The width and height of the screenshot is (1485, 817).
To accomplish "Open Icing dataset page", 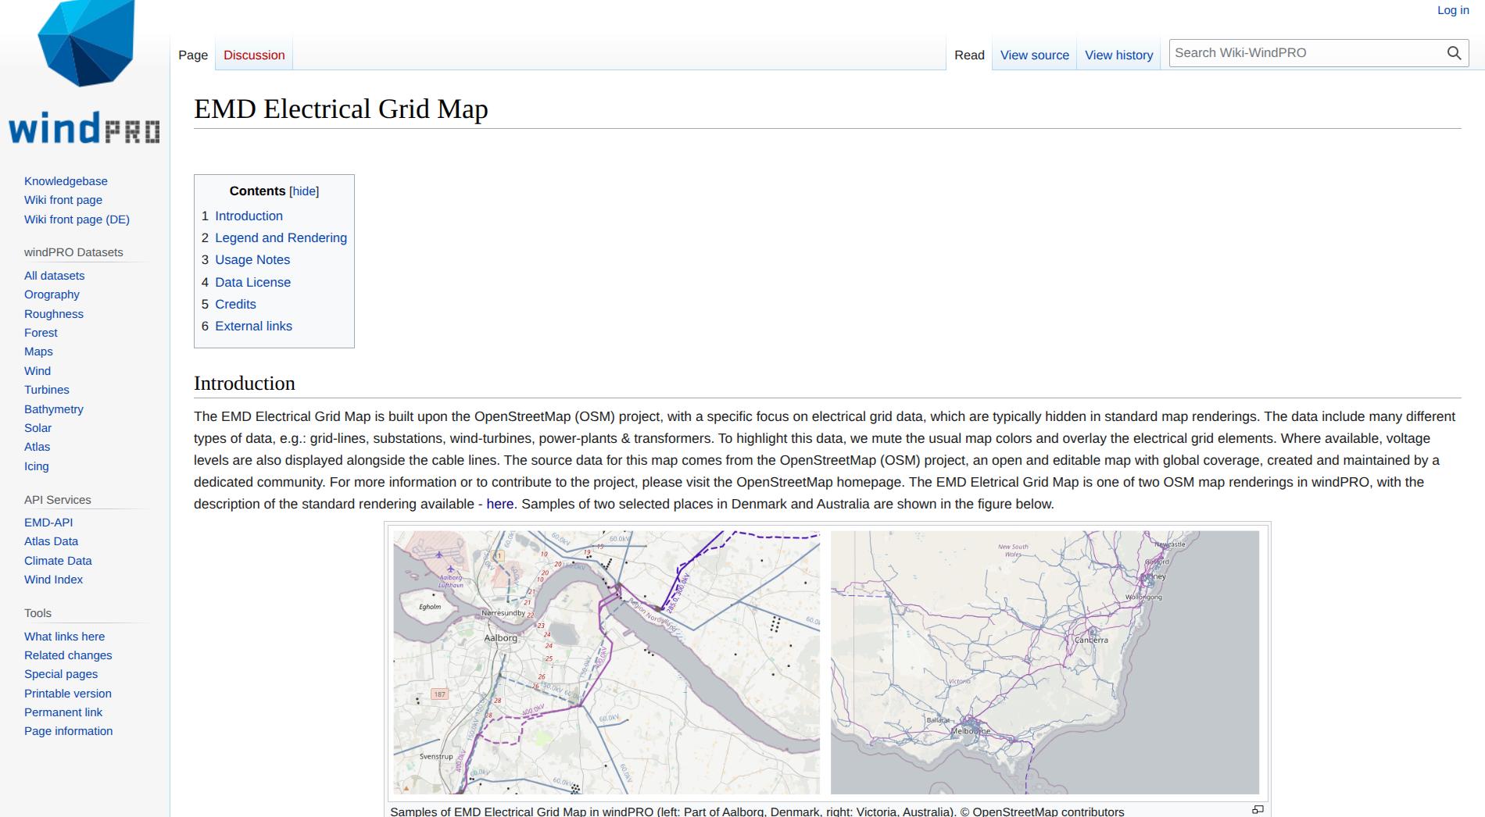I will [36, 466].
